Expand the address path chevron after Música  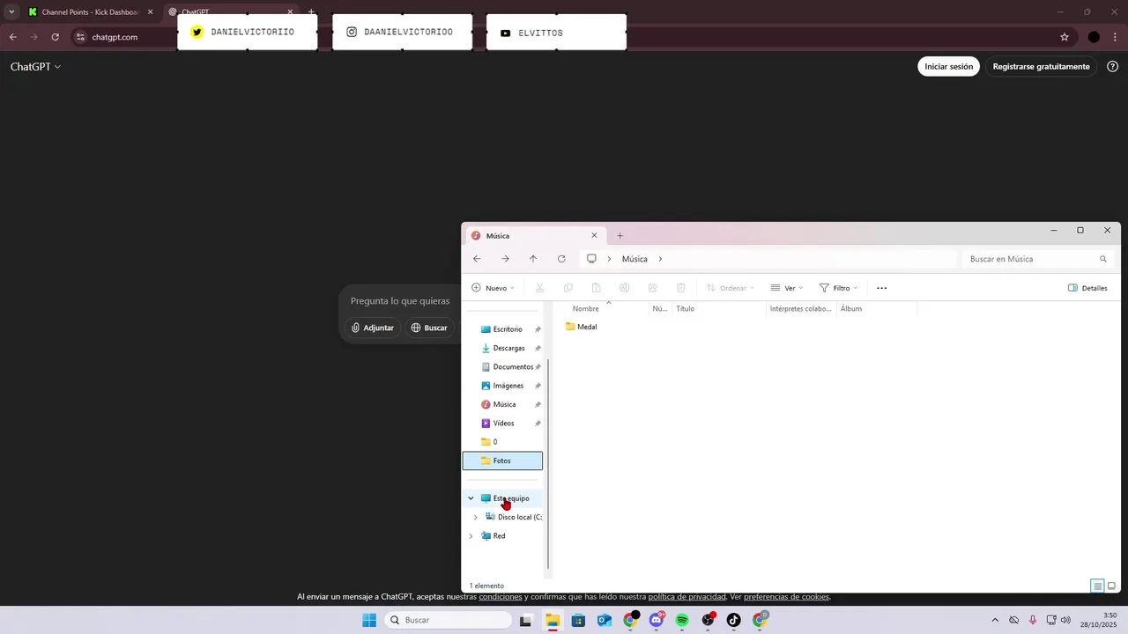point(660,259)
